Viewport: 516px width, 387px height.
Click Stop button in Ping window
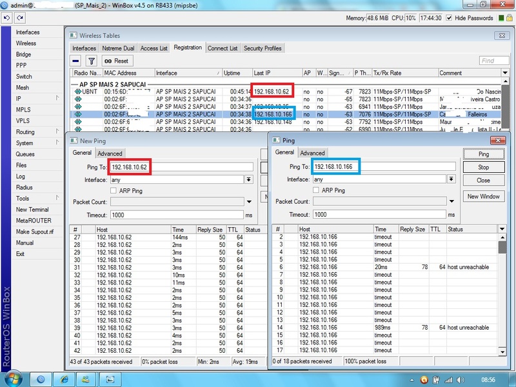pos(483,167)
